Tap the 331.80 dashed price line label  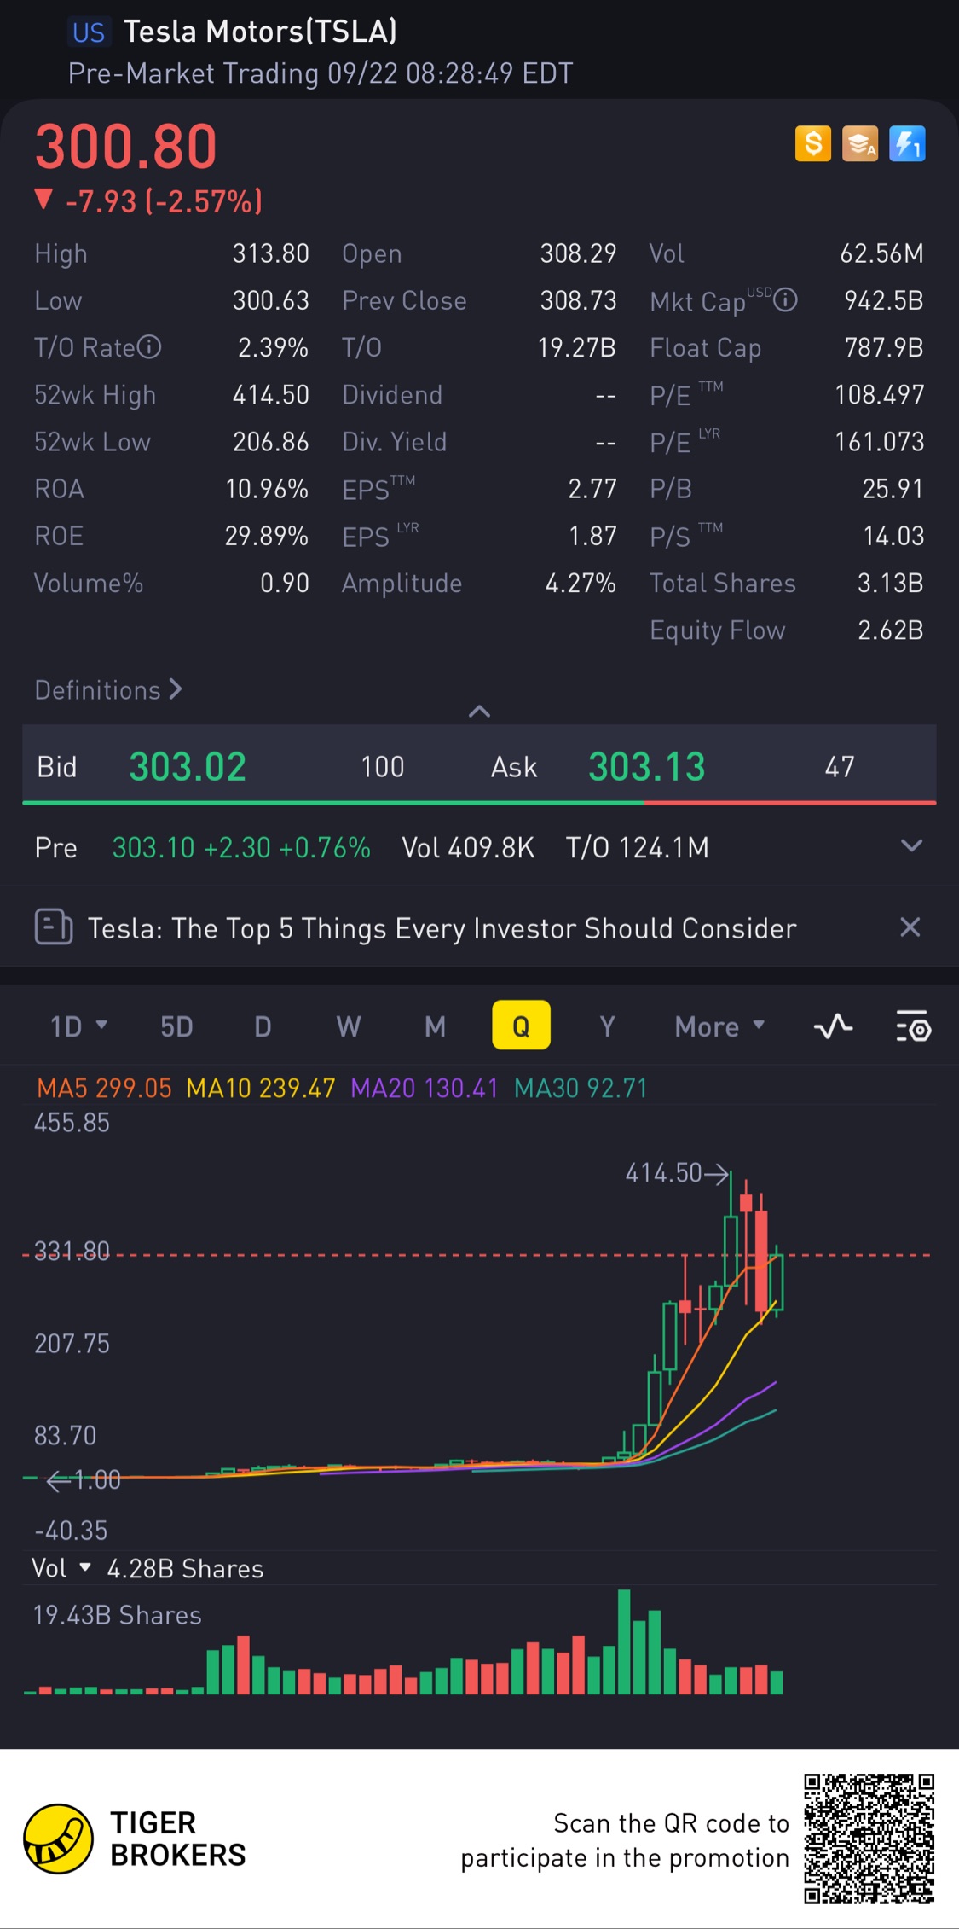72,1251
